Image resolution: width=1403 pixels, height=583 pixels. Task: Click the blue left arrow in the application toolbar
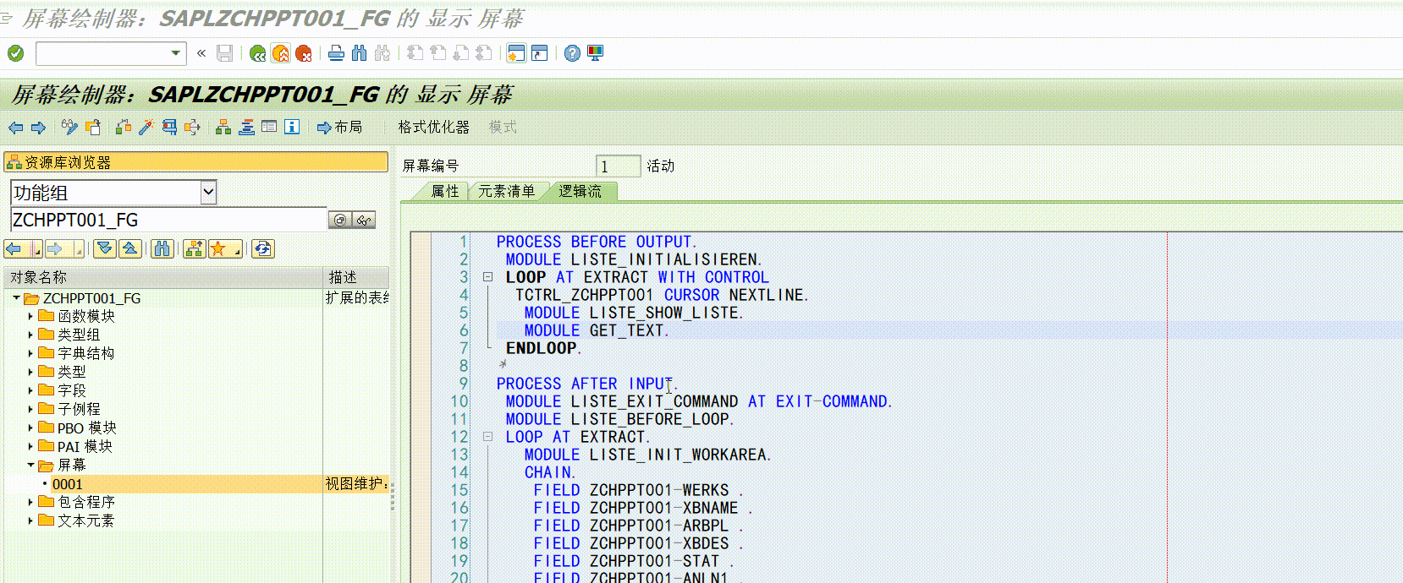15,128
